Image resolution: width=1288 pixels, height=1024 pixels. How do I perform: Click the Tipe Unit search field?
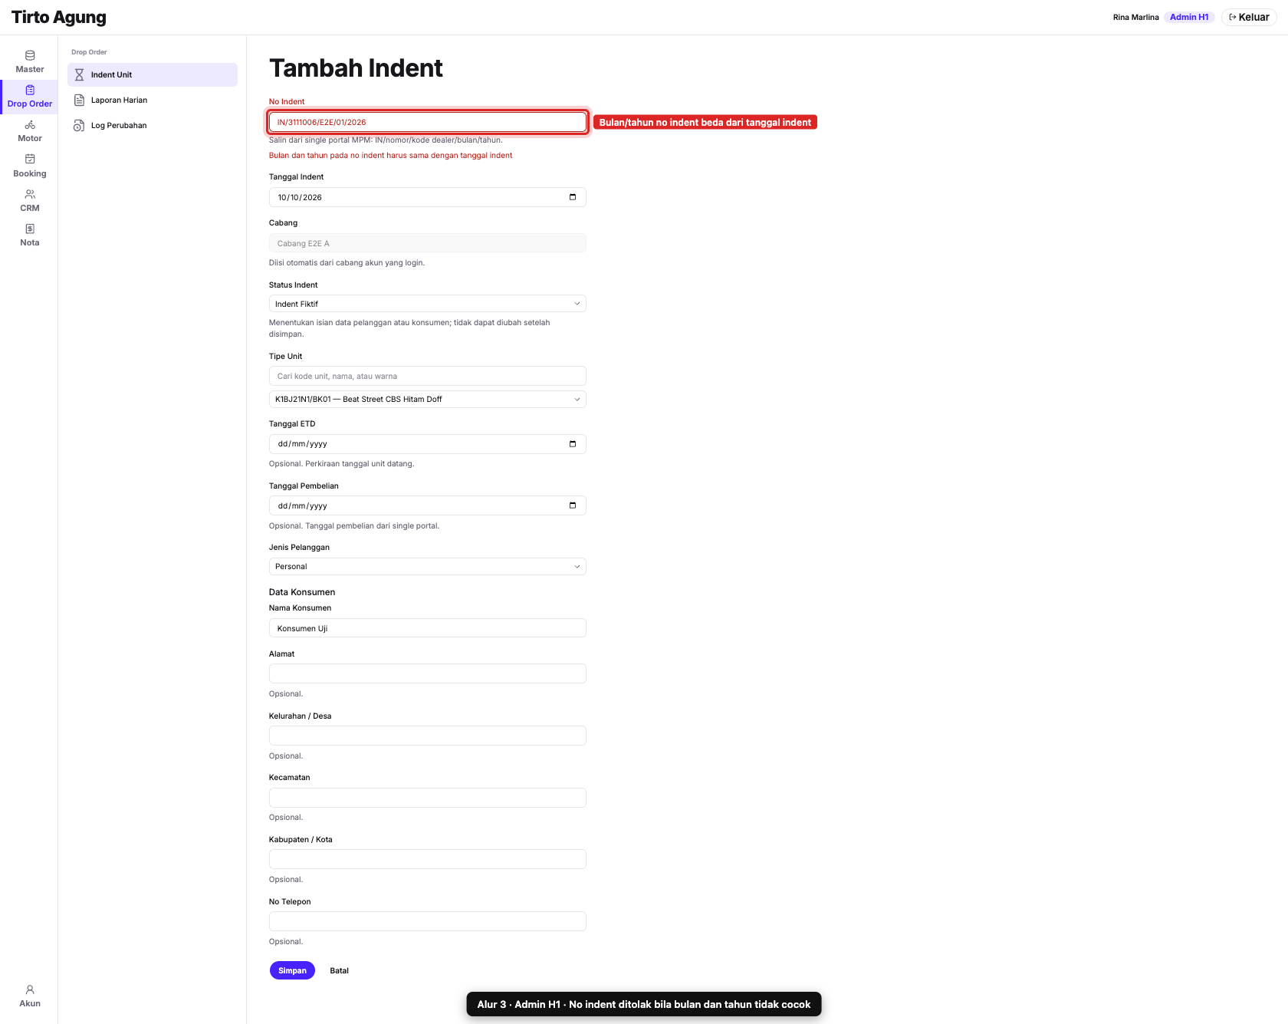428,376
